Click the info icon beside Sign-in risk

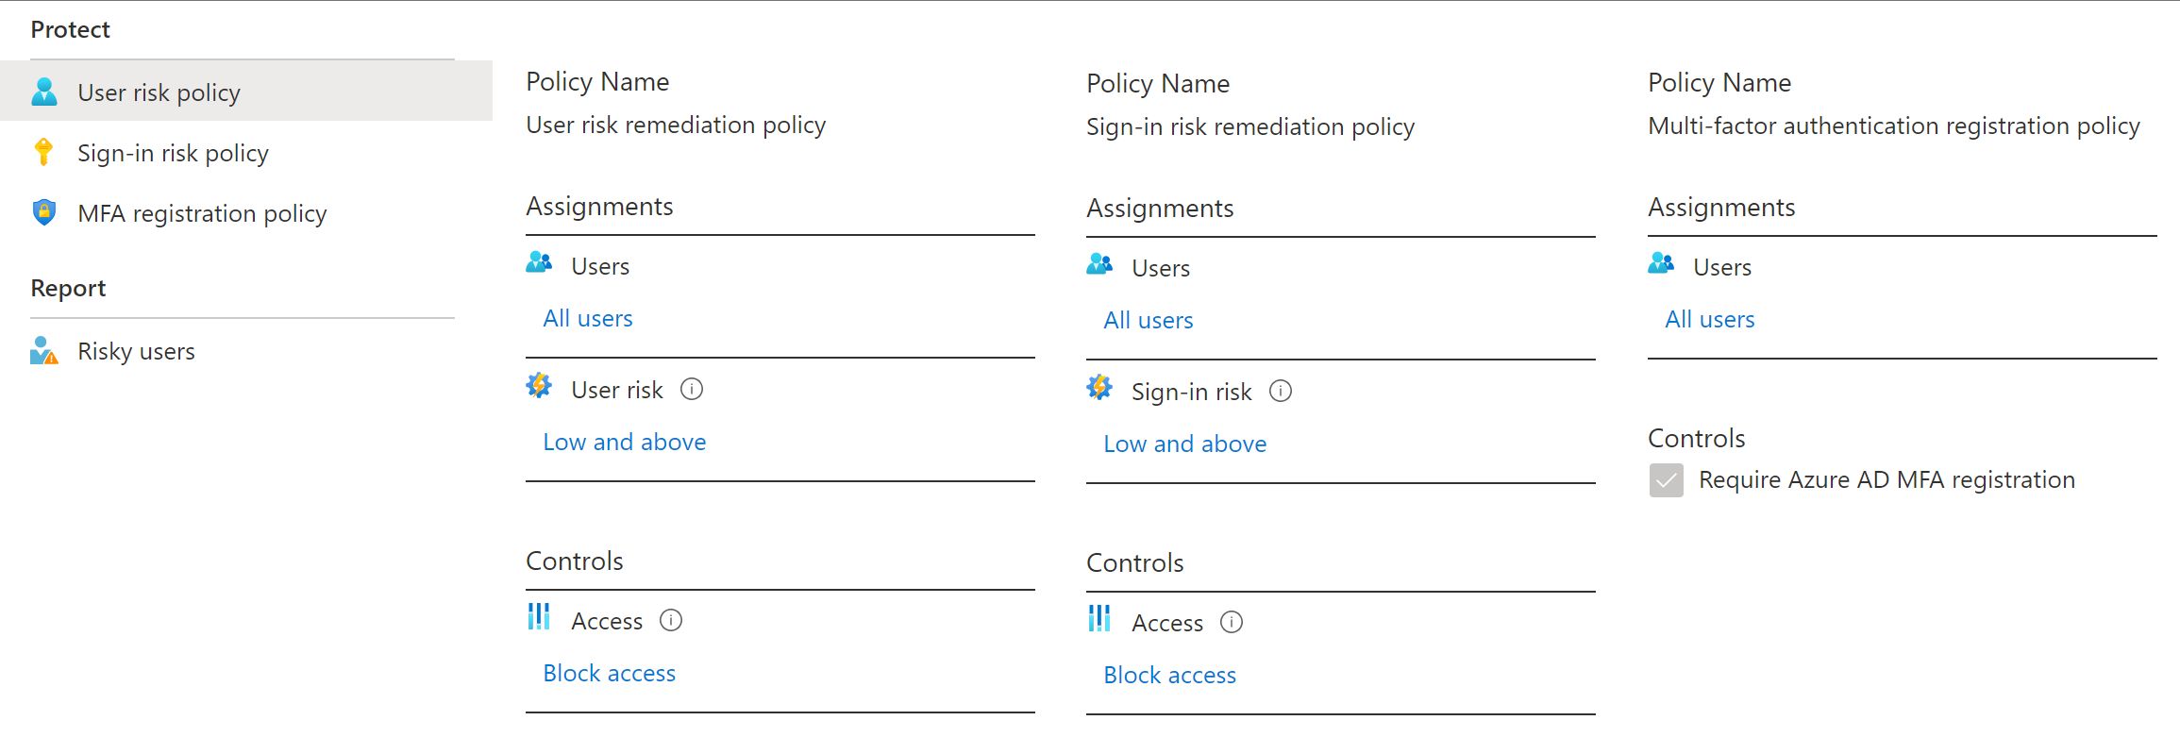click(x=1281, y=392)
